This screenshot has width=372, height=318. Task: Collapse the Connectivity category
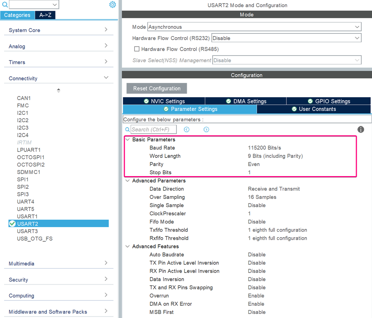click(x=58, y=78)
